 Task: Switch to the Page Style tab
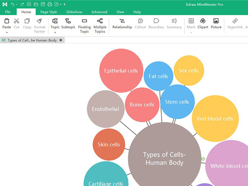(x=48, y=12)
